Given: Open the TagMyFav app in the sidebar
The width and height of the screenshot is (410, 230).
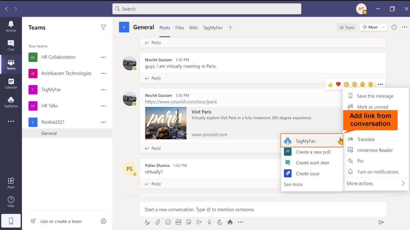Looking at the screenshot, I should pyautogui.click(x=11, y=102).
